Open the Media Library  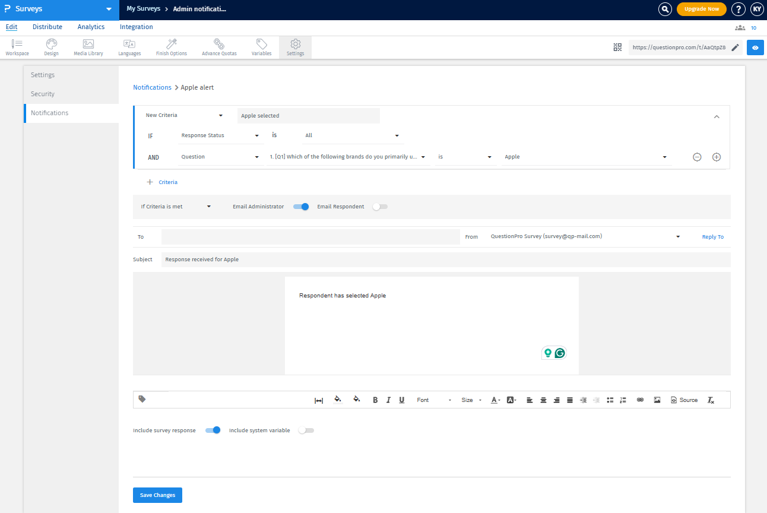click(x=88, y=47)
